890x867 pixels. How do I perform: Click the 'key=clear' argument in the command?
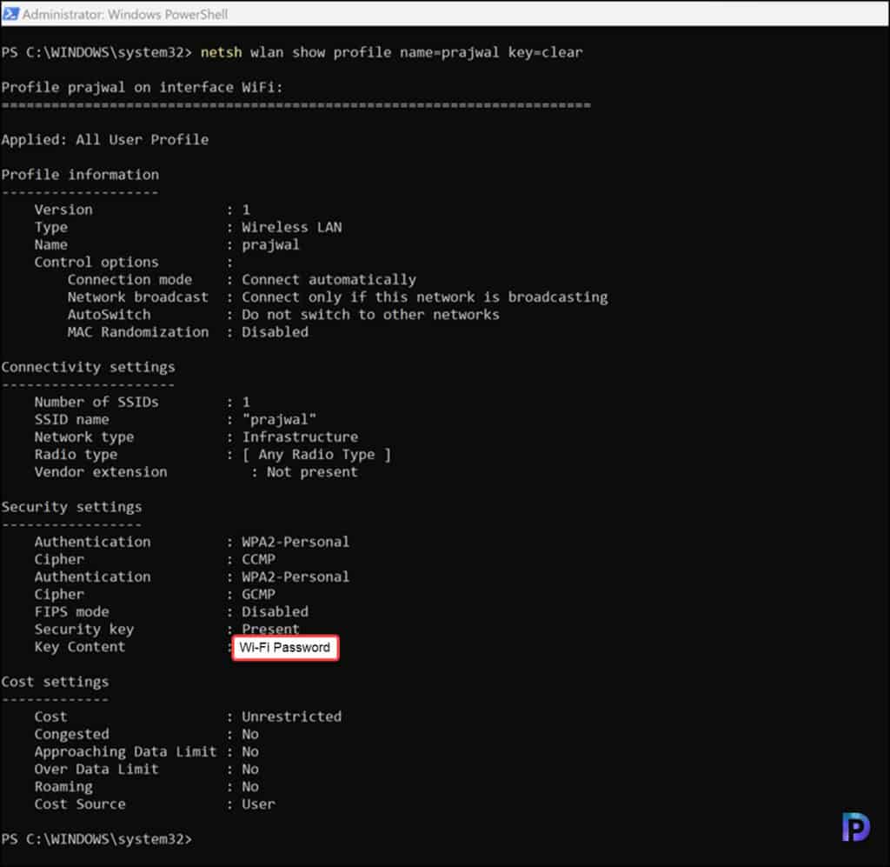(x=545, y=52)
